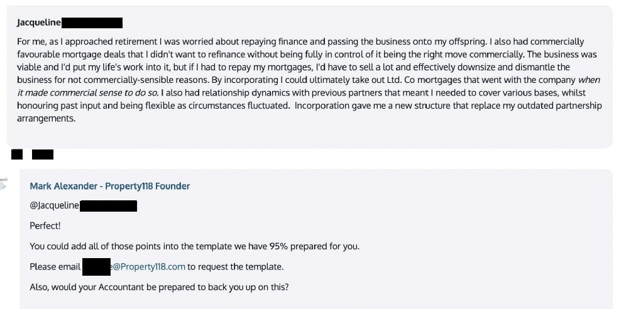The image size is (631, 309).
Task: Open Mark Alexander - Property118 Founder profile link
Action: 110,186
